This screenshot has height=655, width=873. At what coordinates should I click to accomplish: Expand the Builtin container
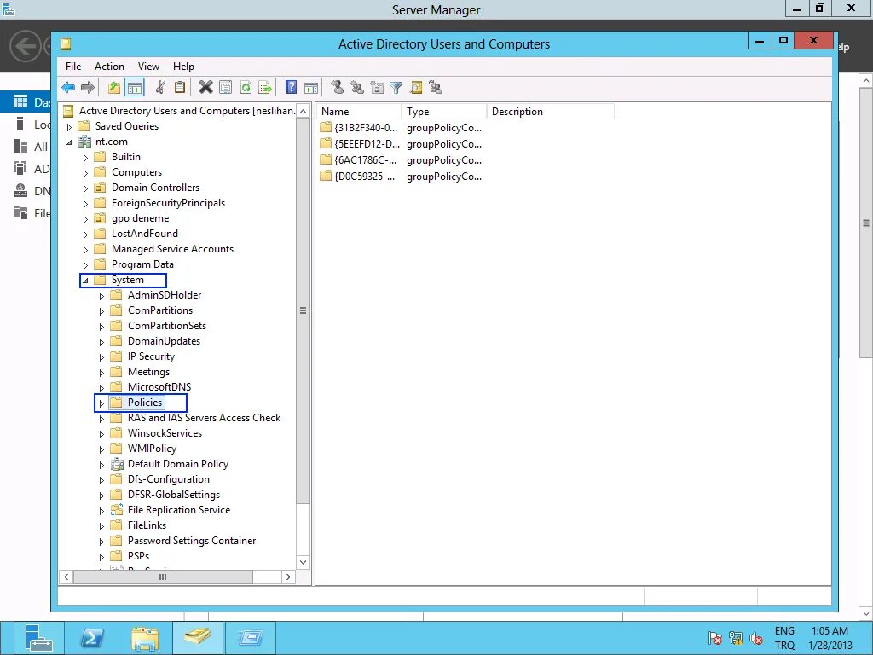85,158
